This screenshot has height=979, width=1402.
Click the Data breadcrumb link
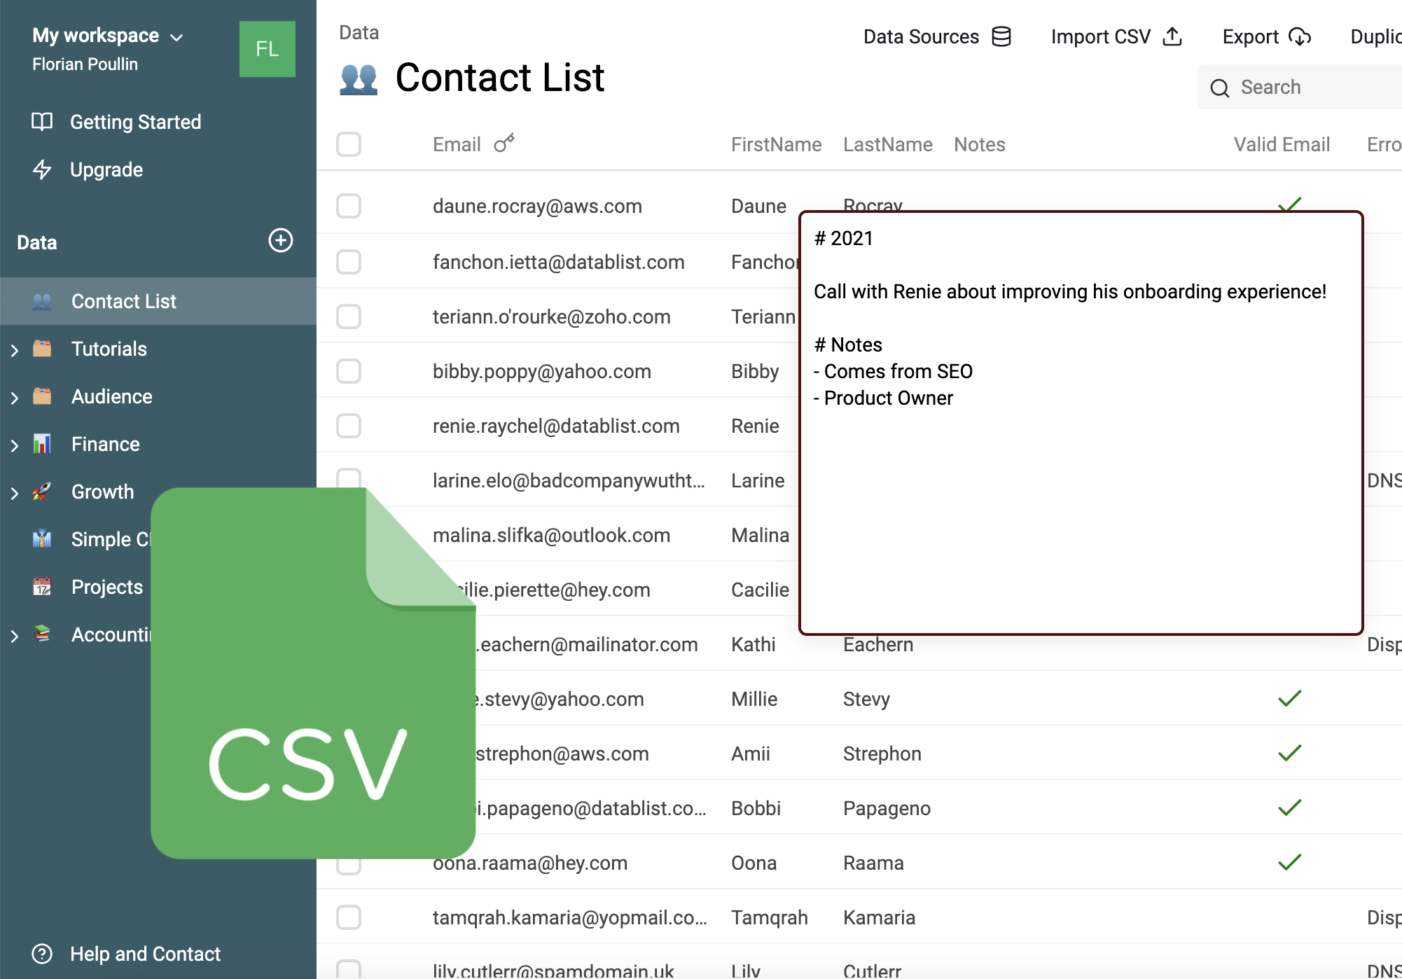click(x=359, y=32)
